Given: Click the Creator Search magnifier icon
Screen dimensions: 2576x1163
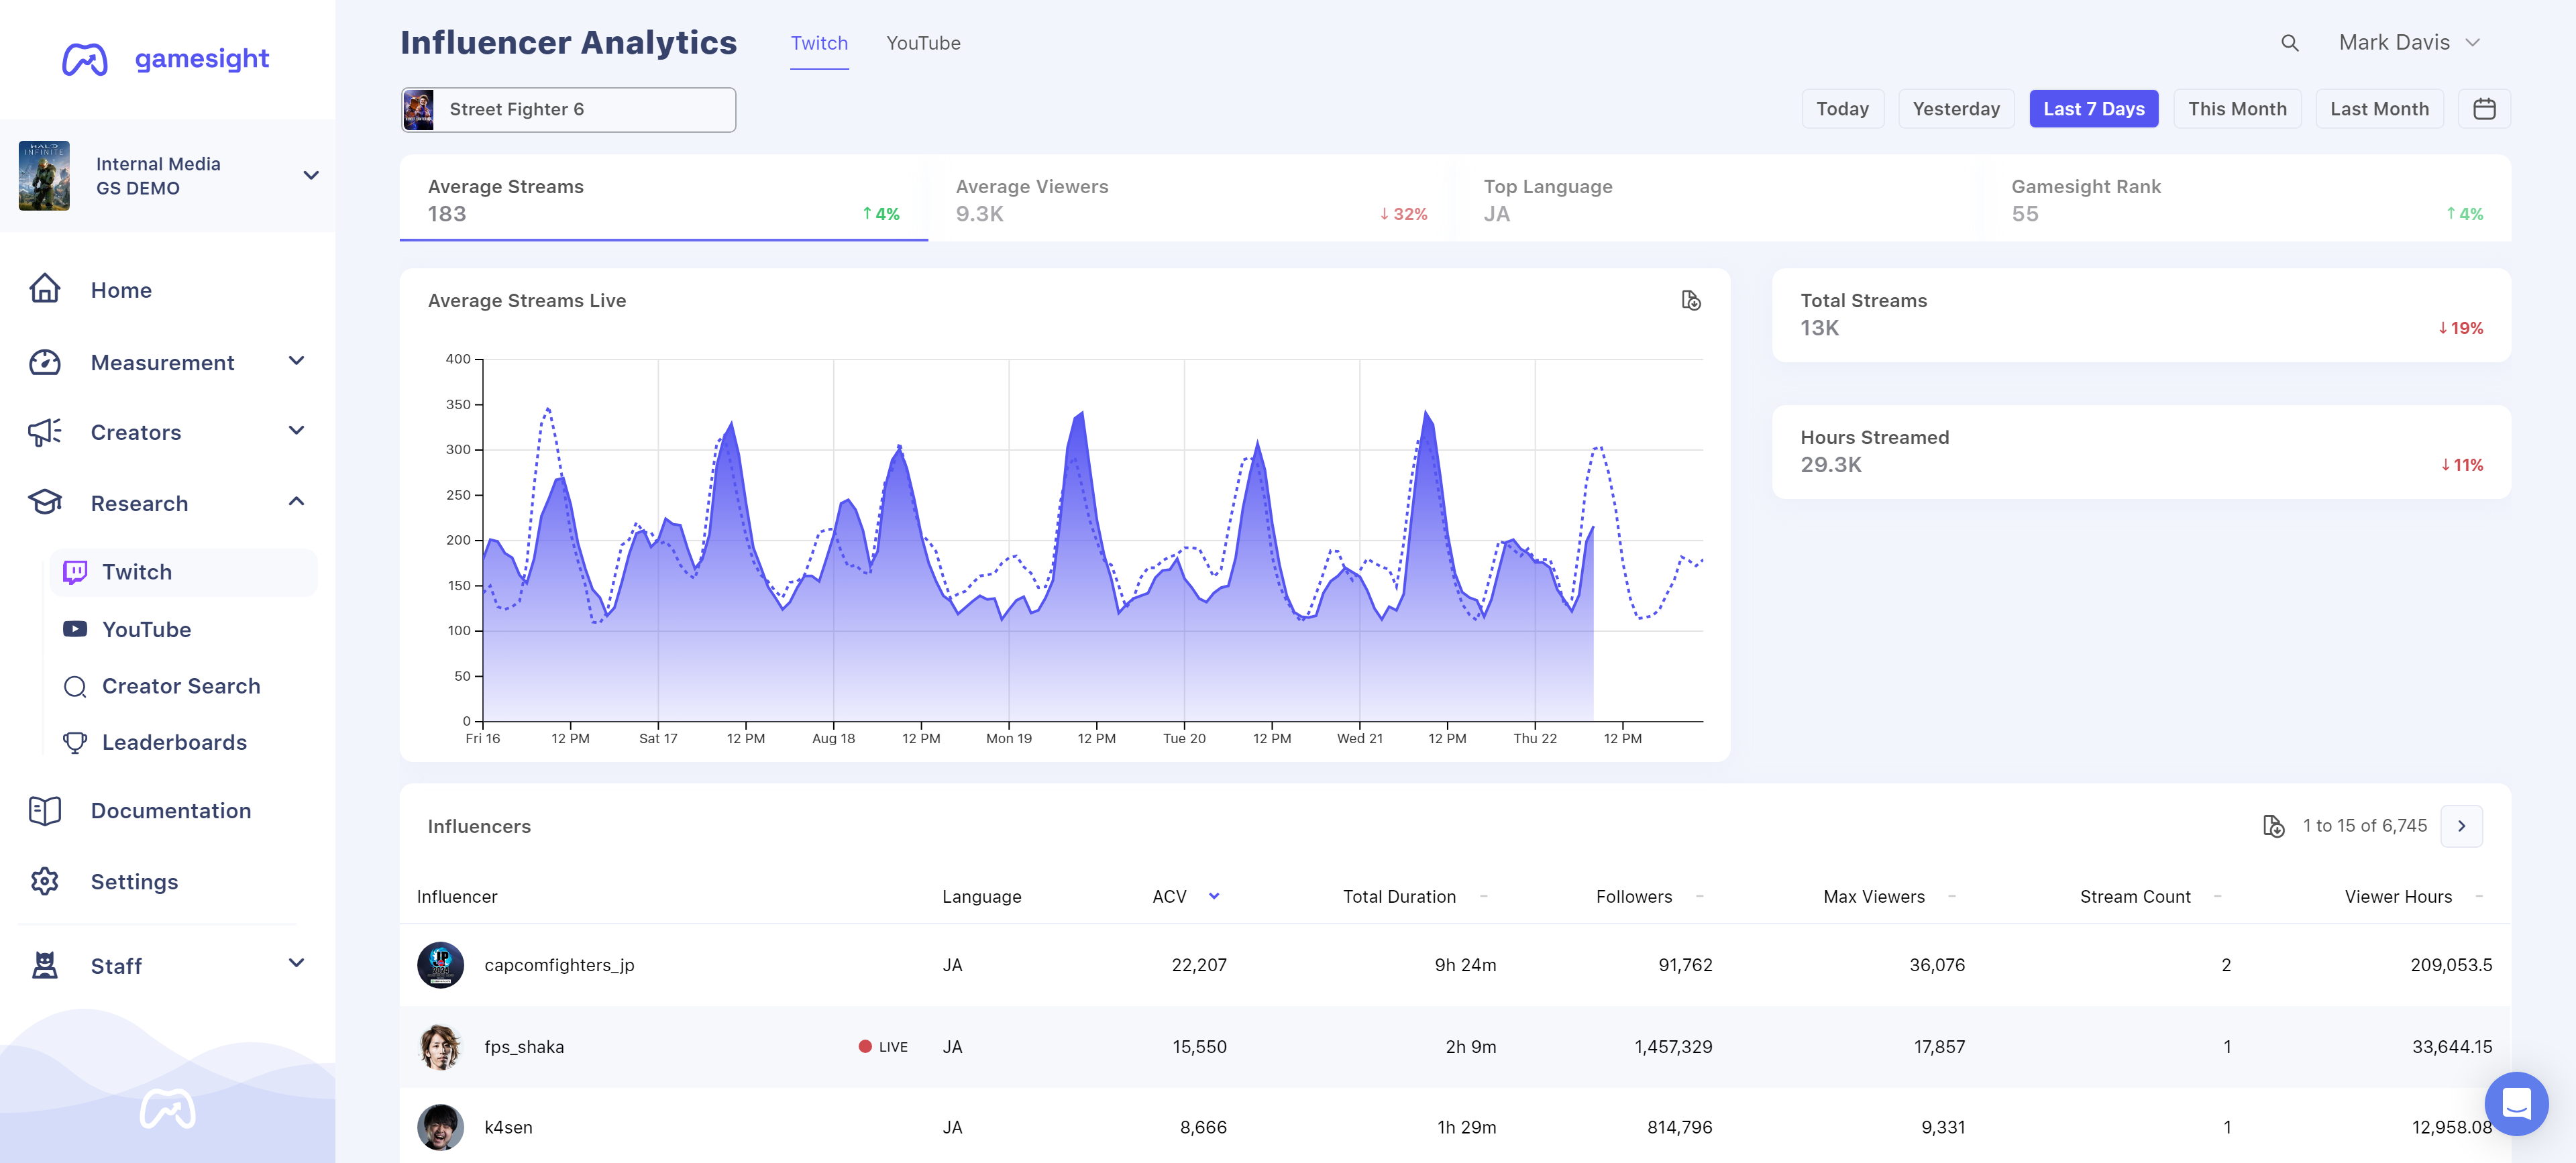Looking at the screenshot, I should [75, 686].
